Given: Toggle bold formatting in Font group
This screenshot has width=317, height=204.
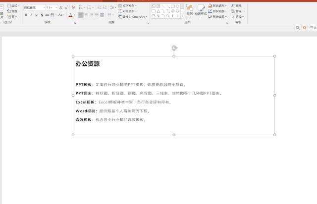Looking at the screenshot, I should (x=26, y=15).
